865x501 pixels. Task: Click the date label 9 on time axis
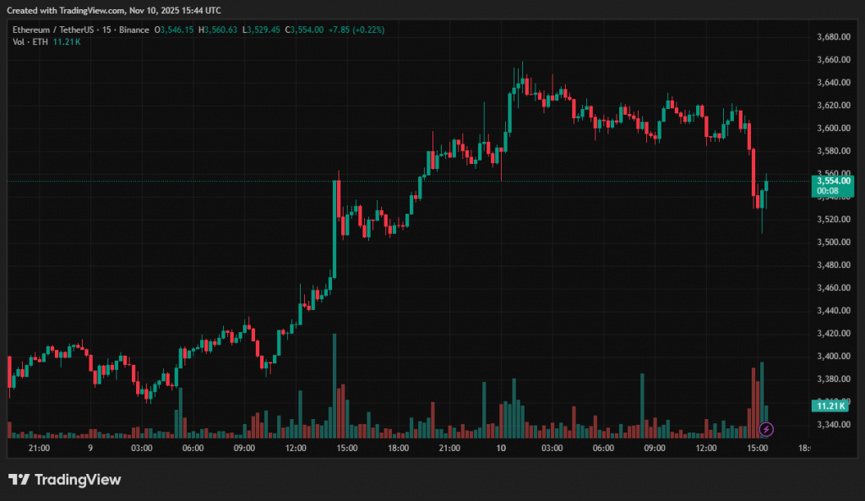tap(90, 448)
